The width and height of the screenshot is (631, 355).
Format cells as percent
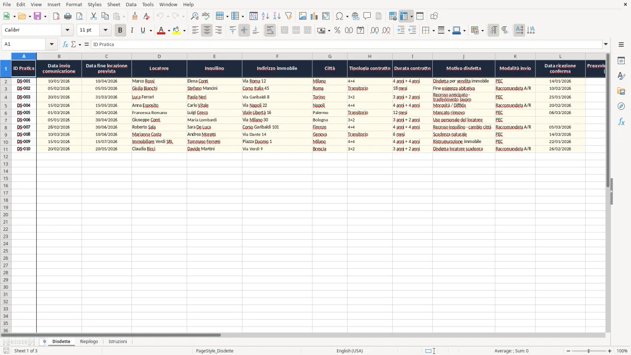337,31
